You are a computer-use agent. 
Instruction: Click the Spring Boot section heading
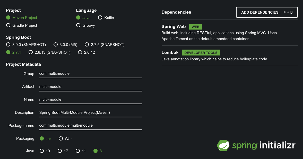[x=18, y=38]
